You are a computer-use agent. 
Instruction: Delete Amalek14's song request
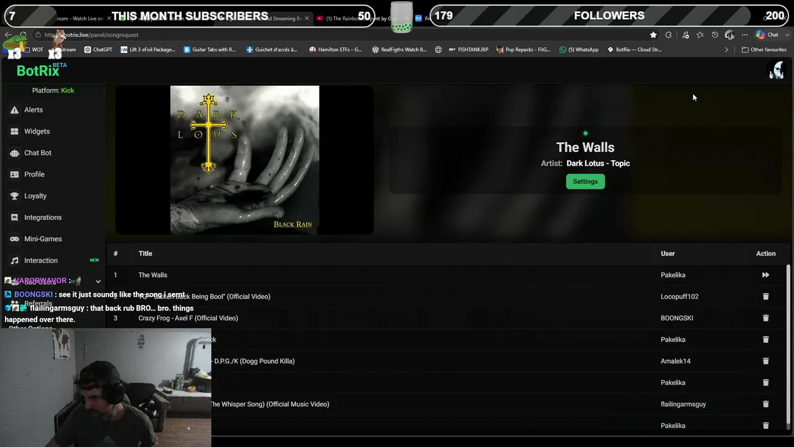tap(765, 361)
